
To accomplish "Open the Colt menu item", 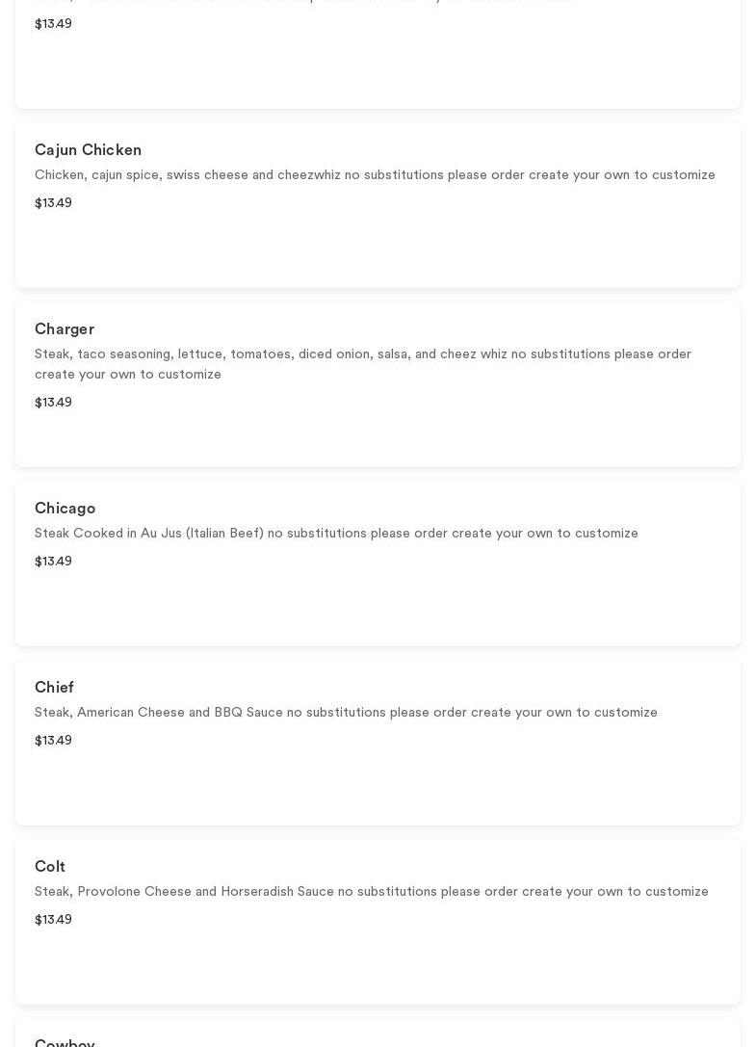I will [50, 867].
